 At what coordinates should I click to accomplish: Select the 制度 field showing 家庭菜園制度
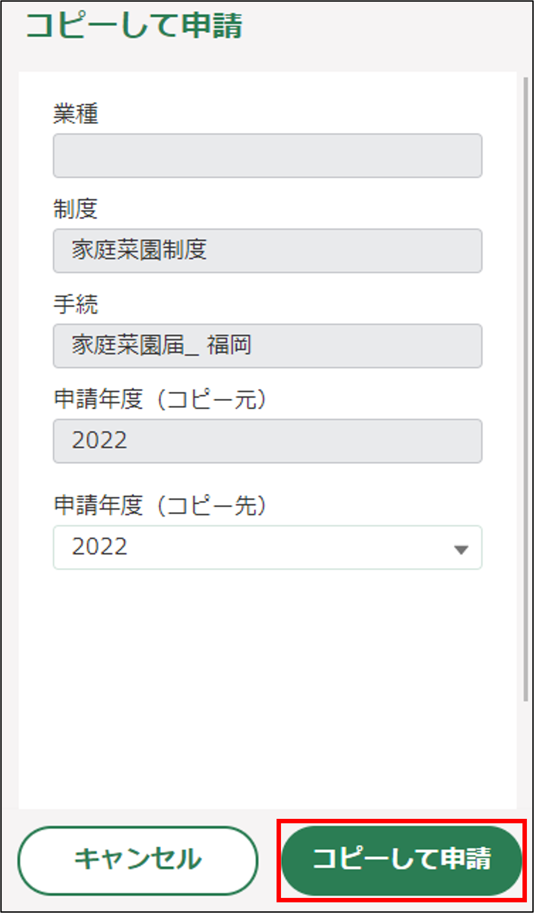pos(267,251)
